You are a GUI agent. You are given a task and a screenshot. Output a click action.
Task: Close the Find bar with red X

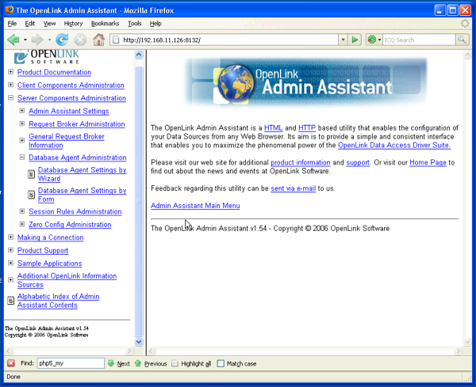11,363
